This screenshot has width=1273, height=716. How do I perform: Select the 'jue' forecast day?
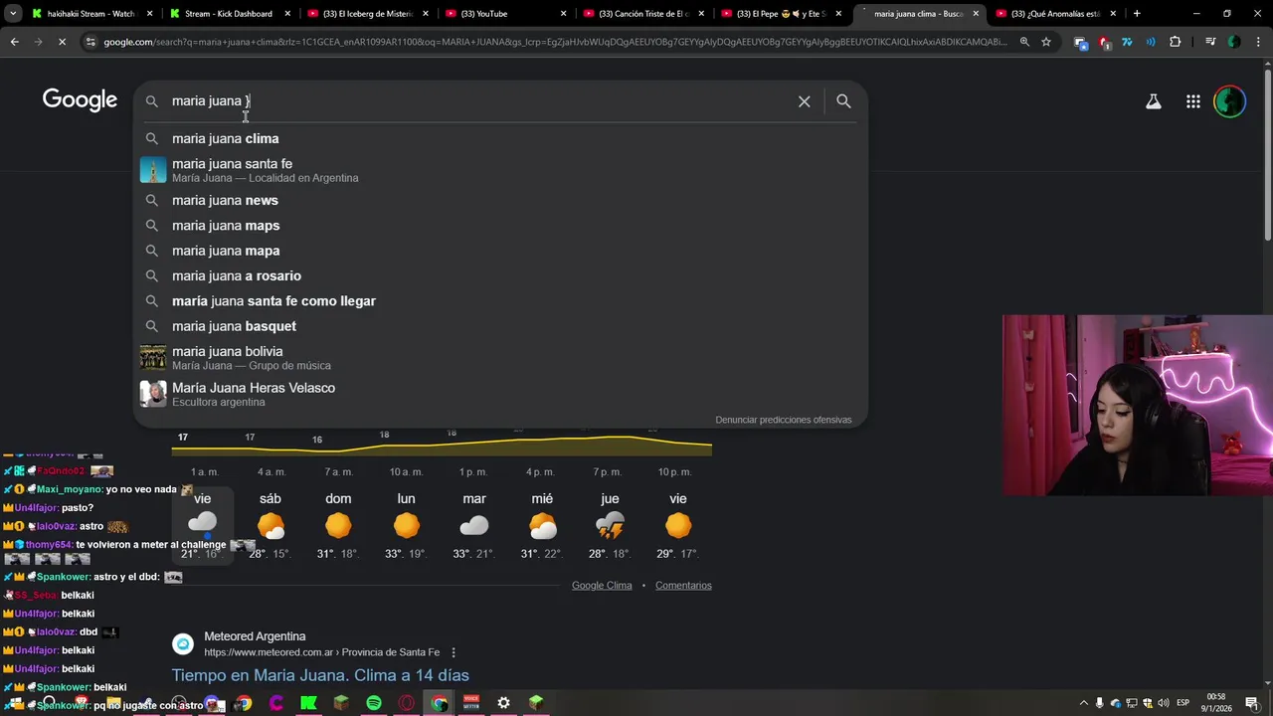click(610, 525)
